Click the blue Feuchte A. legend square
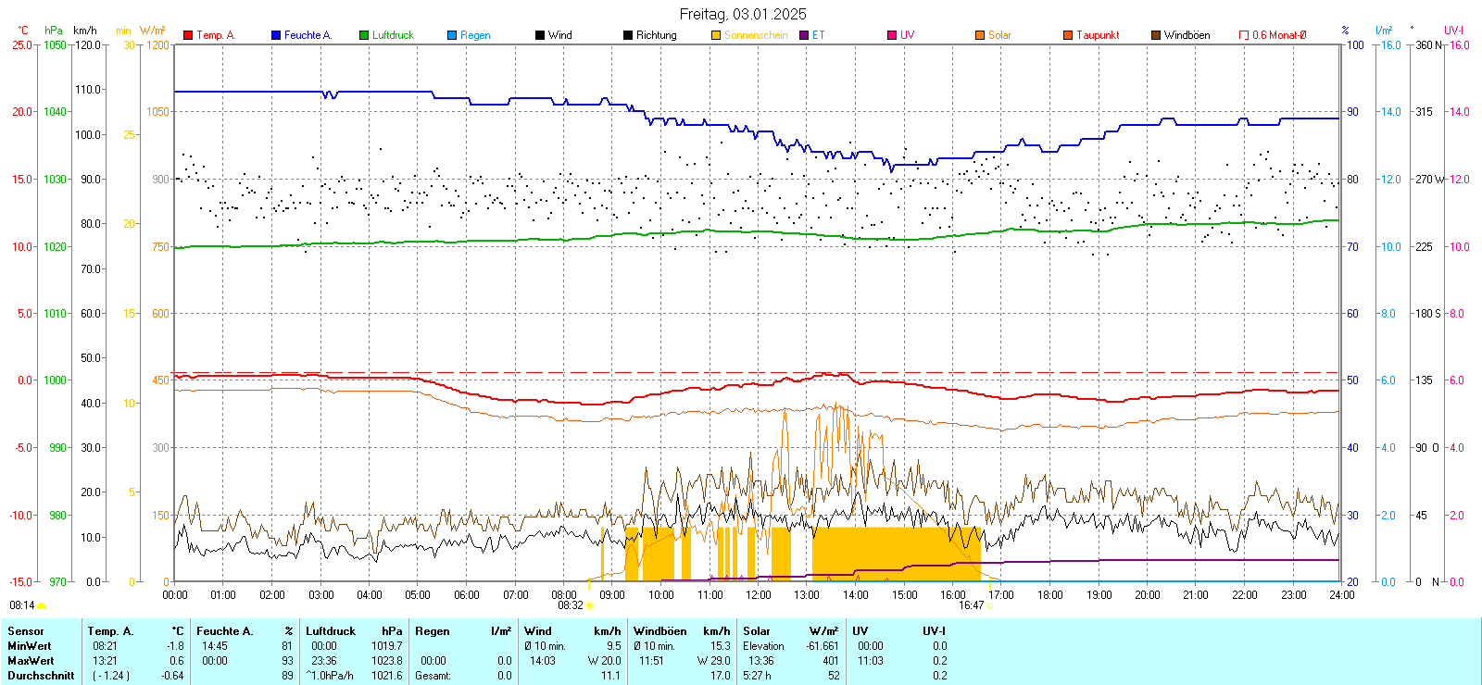Screen dimensions: 1482x685 (276, 35)
